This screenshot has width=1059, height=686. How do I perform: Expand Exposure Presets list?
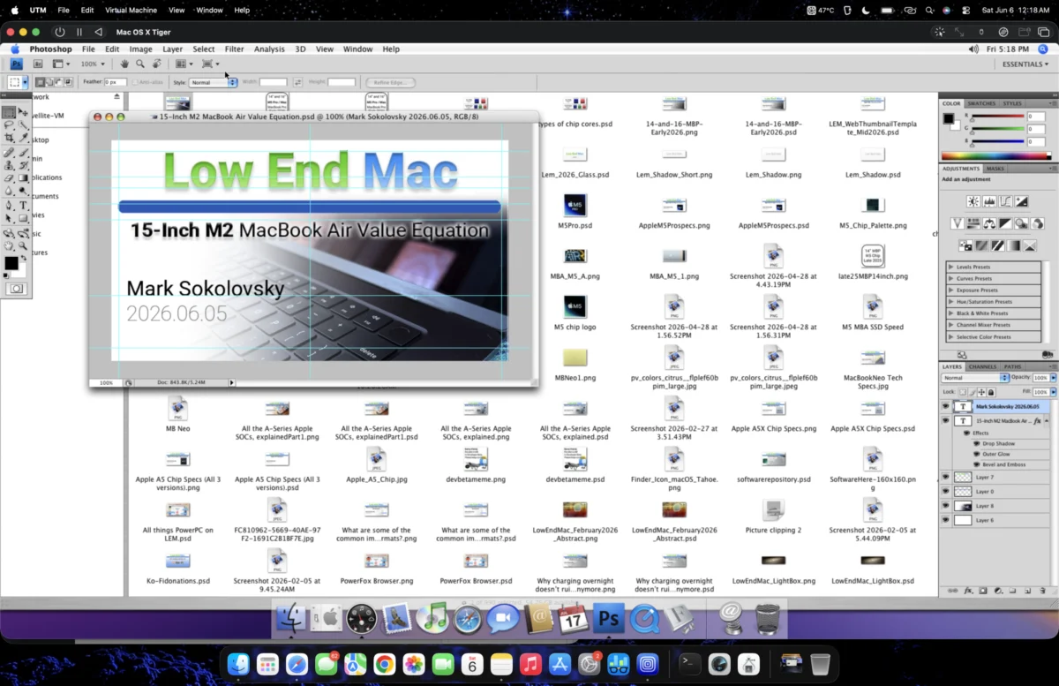(x=950, y=290)
